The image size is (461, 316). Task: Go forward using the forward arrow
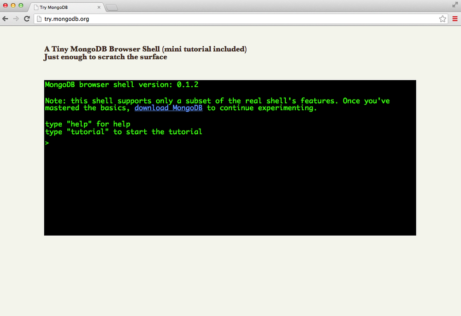click(x=16, y=19)
